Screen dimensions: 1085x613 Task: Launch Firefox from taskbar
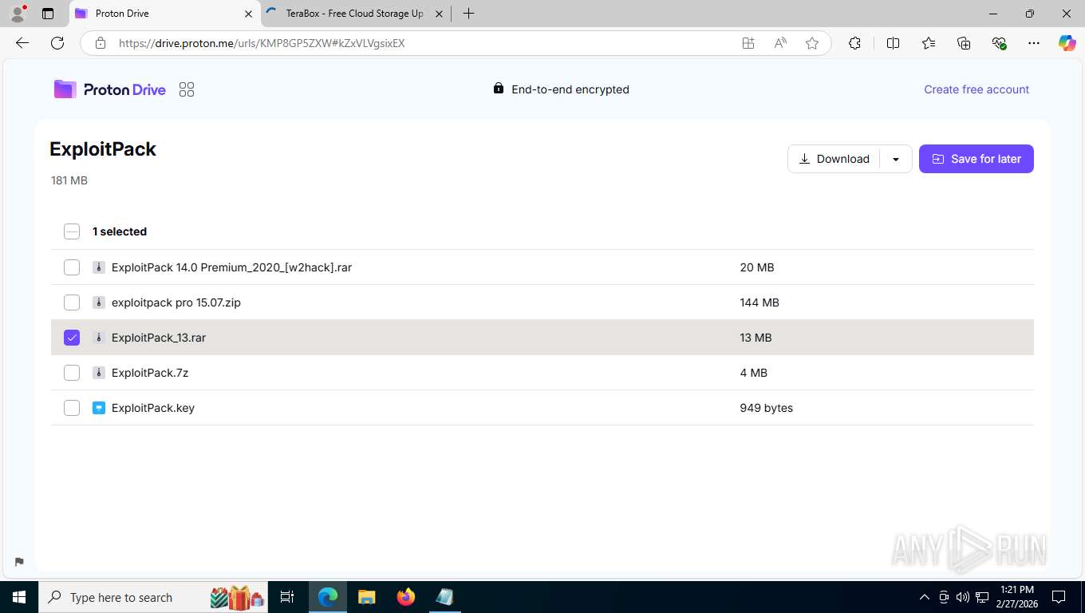click(406, 597)
